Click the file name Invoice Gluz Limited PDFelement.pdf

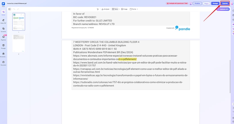[x=17, y=3]
